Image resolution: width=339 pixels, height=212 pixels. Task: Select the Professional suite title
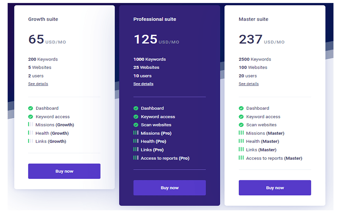tap(155, 19)
